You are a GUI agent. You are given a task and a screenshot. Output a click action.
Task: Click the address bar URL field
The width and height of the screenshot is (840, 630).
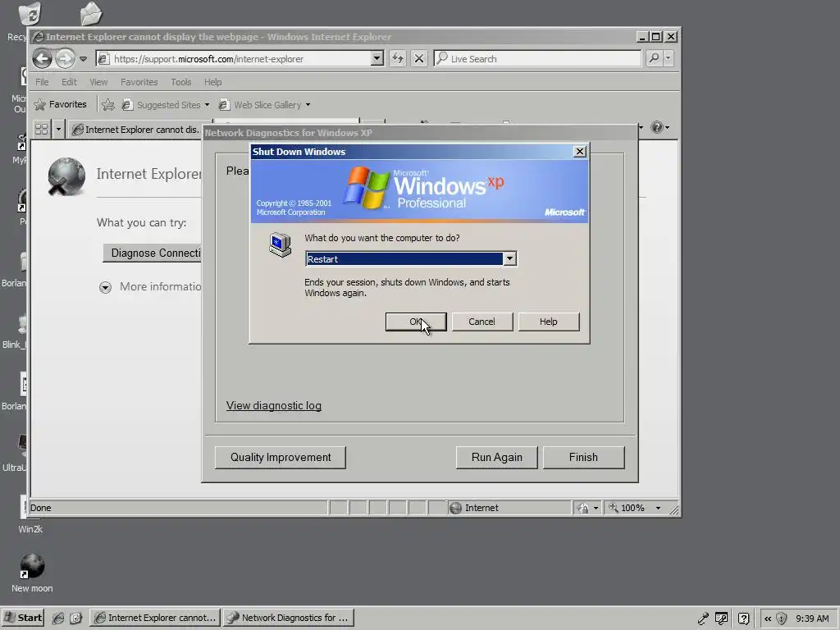point(240,59)
